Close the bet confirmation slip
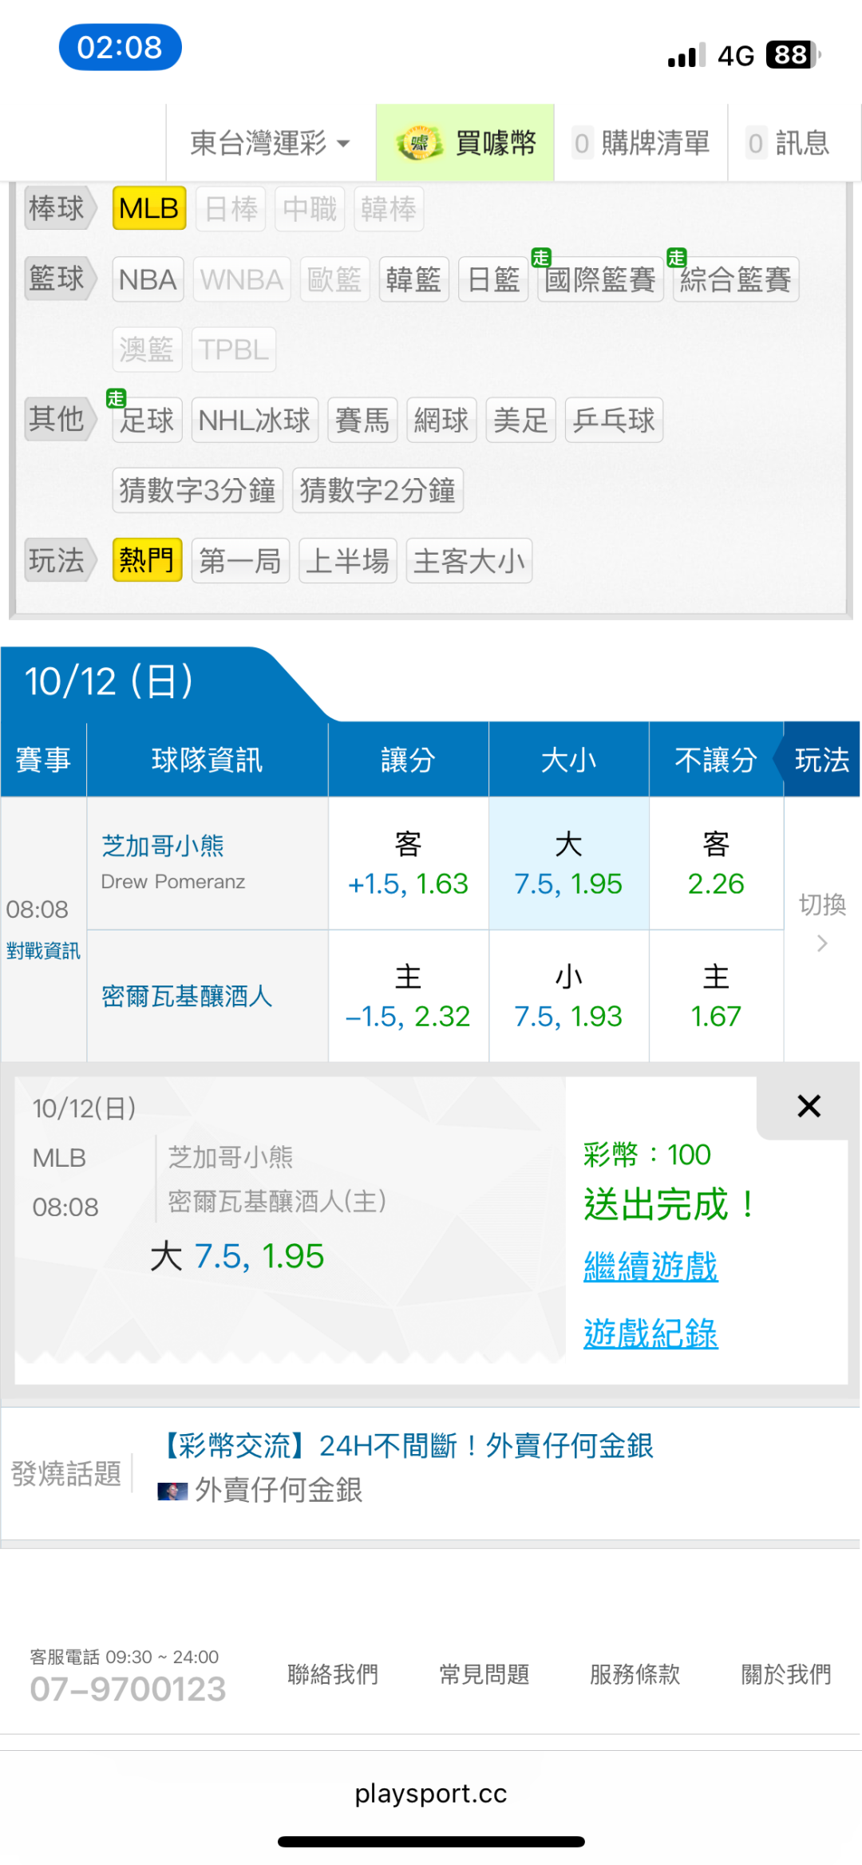The image size is (862, 1865). pyautogui.click(x=809, y=1106)
